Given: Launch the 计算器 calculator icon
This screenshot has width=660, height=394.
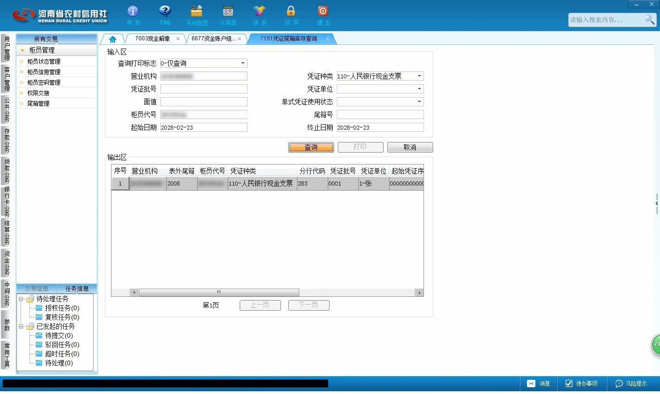Looking at the screenshot, I should 228,15.
